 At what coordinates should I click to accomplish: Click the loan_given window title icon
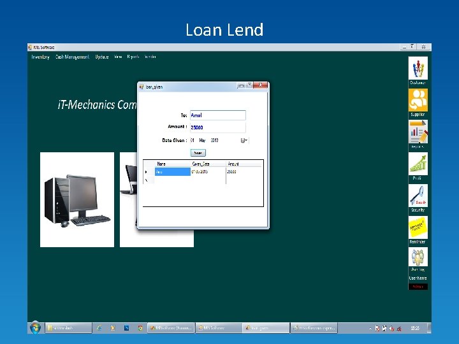pyautogui.click(x=142, y=87)
